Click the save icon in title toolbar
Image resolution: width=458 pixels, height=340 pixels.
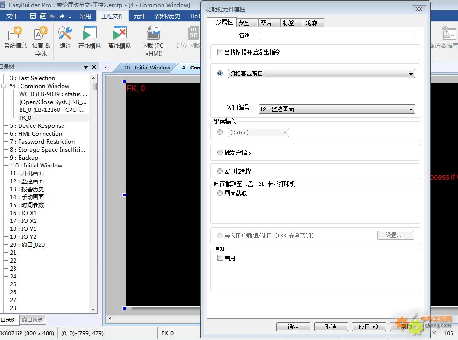33,16
